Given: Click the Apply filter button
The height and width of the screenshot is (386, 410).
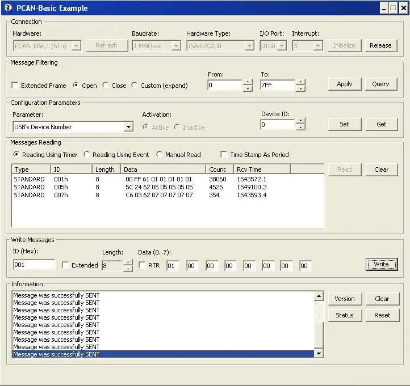Looking at the screenshot, I should coord(344,84).
